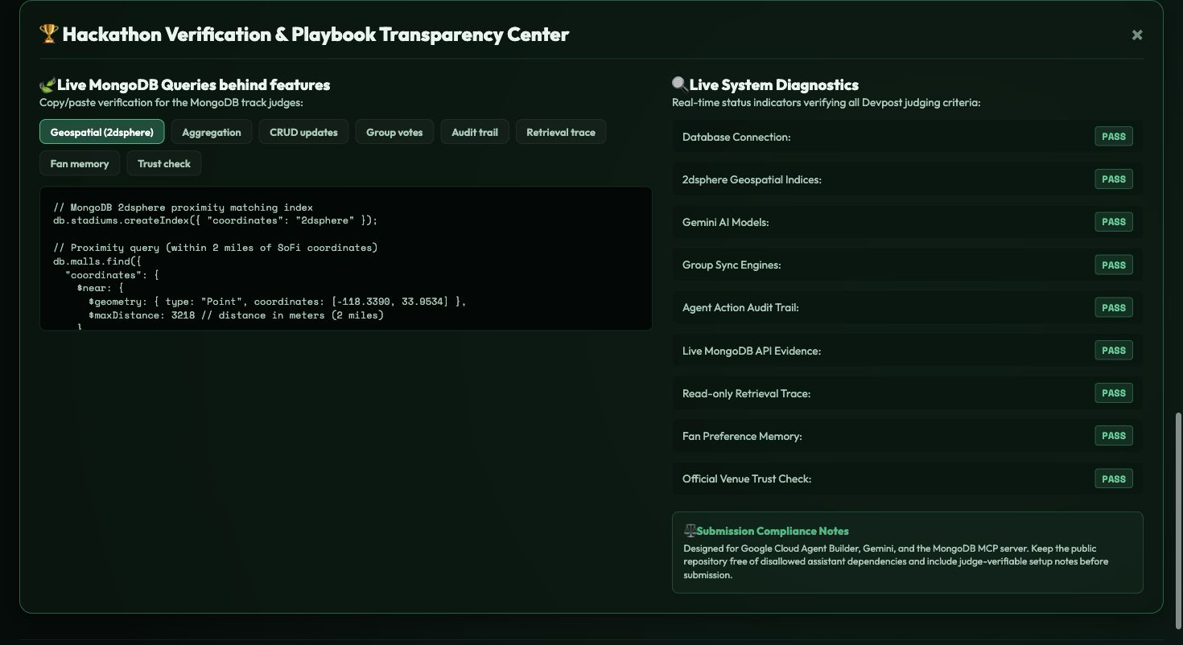1183x645 pixels.
Task: Switch to the Aggregation query tab
Action: coord(212,132)
